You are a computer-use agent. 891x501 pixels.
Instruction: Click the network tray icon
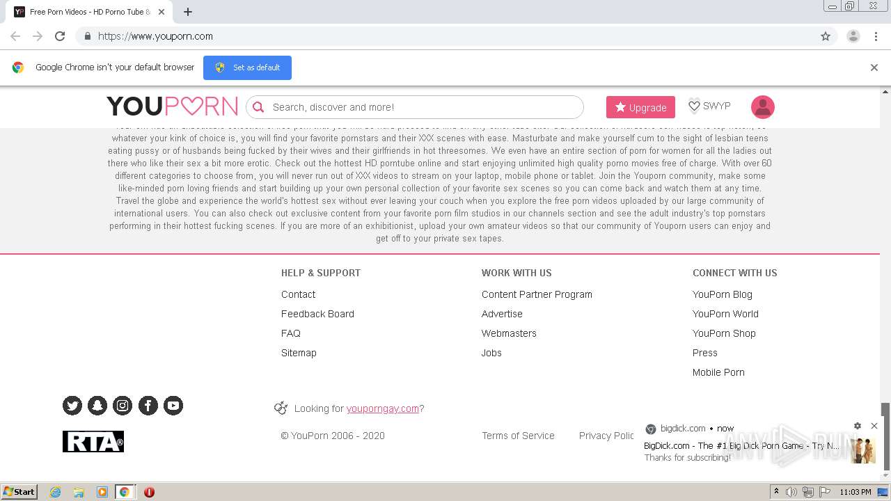click(808, 492)
